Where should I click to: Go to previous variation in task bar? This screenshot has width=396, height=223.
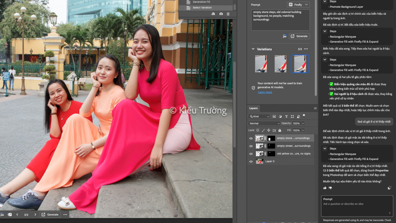click(17, 215)
